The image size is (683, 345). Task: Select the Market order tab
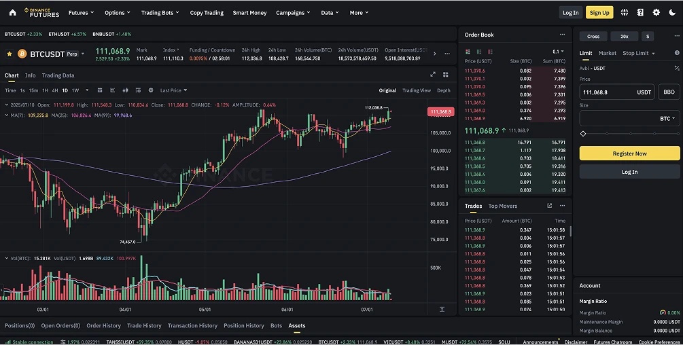click(607, 53)
